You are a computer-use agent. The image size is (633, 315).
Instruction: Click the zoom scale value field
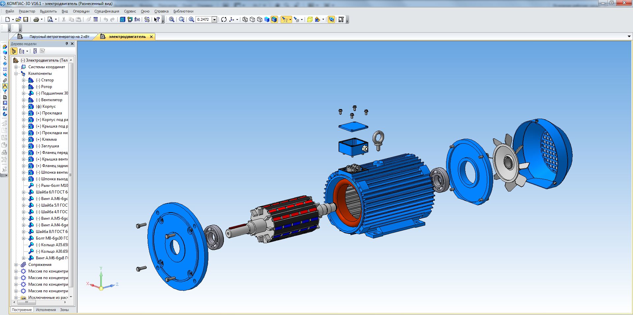coord(203,19)
